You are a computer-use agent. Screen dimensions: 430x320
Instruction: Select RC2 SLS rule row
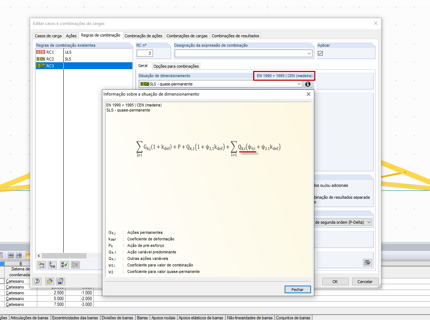pyautogui.click(x=84, y=59)
